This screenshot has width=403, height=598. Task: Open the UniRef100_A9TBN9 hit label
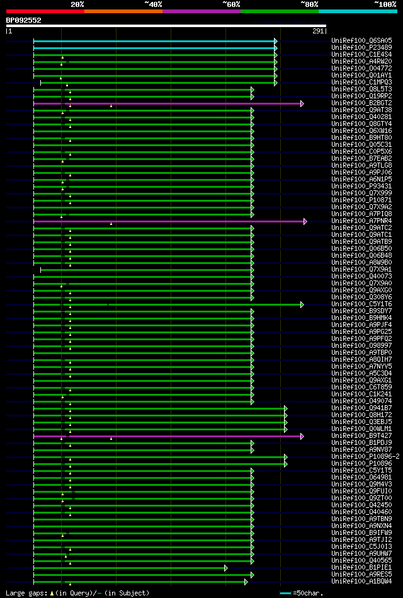(361, 519)
